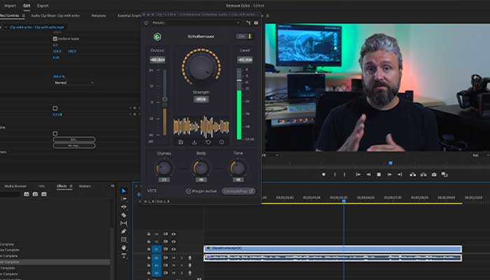Select the Slip tool

click(x=124, y=223)
